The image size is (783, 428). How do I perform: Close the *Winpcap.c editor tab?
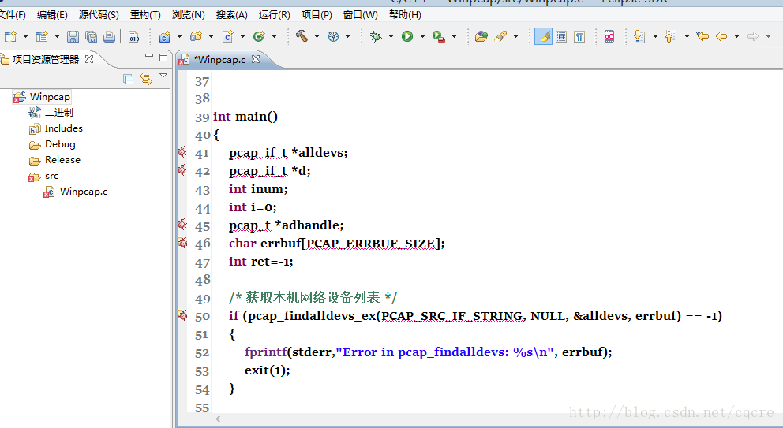tap(256, 59)
